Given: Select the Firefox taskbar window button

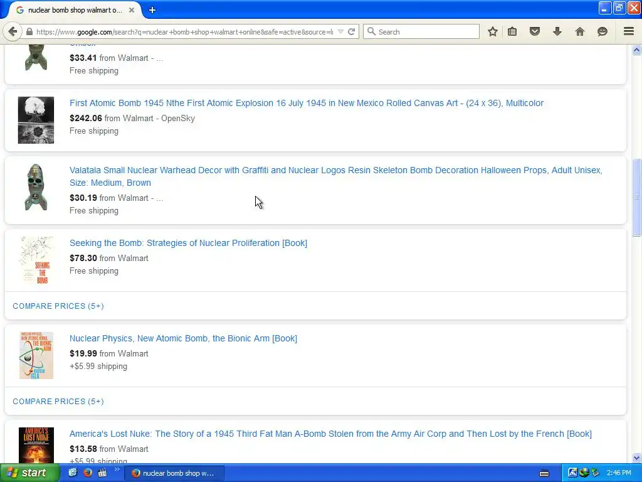Looking at the screenshot, I should click(174, 473).
